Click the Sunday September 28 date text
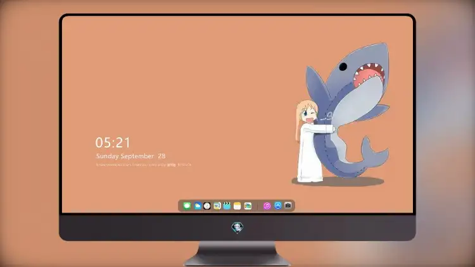The height and width of the screenshot is (267, 475). (x=130, y=156)
